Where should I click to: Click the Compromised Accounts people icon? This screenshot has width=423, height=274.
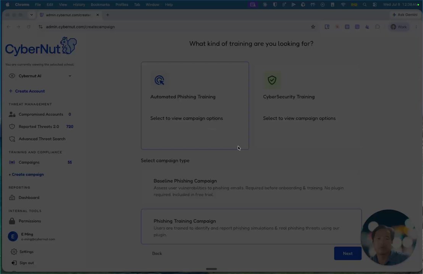click(12, 114)
